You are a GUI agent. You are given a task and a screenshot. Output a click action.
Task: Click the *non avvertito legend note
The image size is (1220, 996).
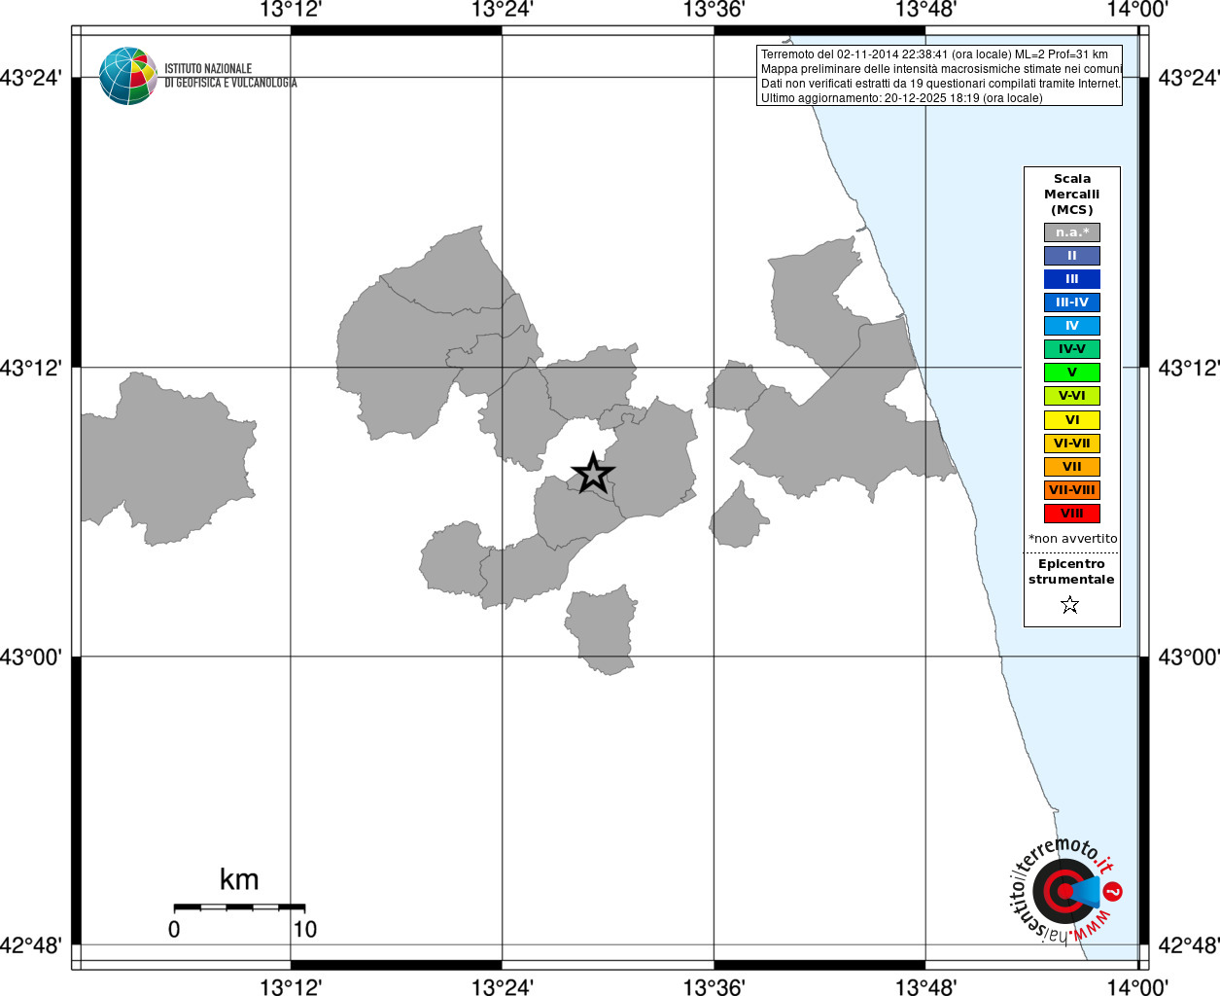1073,539
